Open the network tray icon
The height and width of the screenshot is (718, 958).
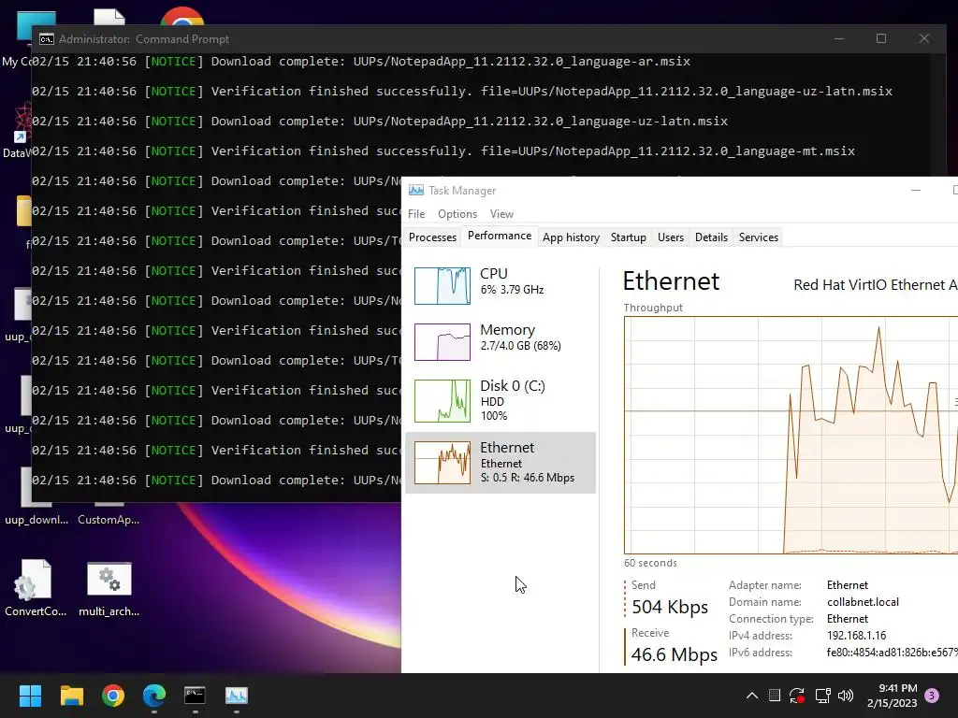click(x=822, y=696)
